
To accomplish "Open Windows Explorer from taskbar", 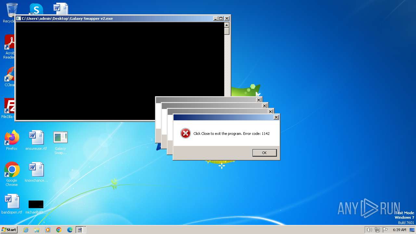I will 37,230.
